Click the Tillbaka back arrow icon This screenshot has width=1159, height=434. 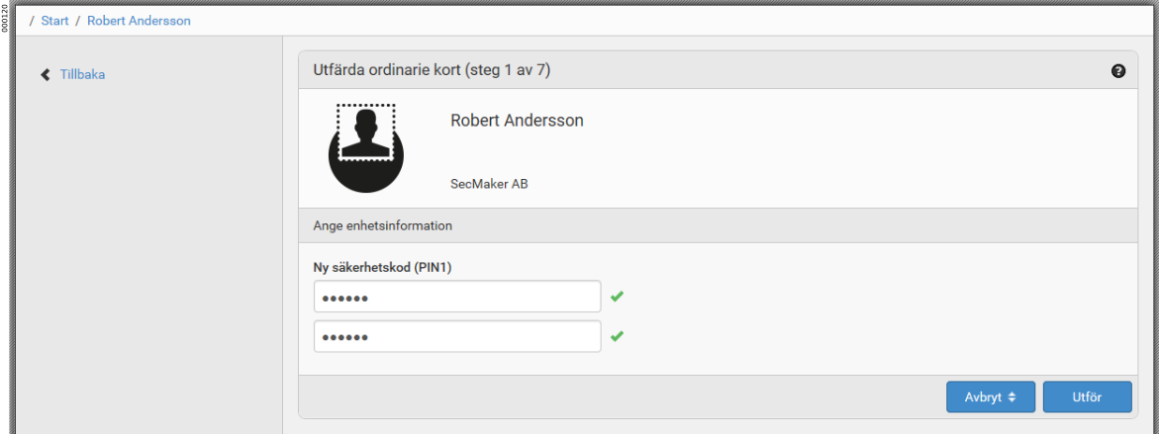click(46, 75)
